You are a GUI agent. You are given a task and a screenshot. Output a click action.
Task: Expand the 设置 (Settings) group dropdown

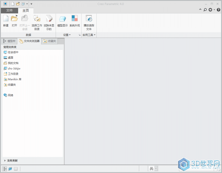point(67,35)
